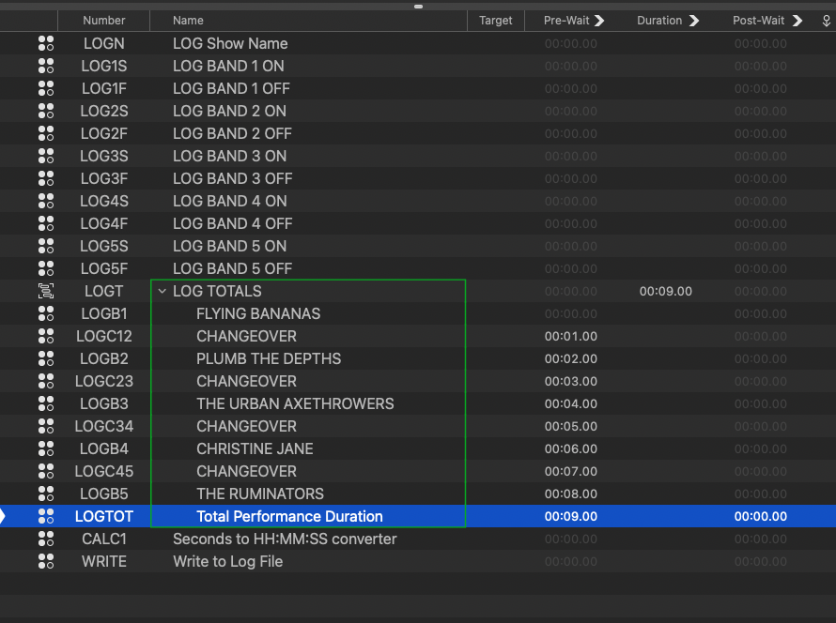
Task: Click the Group cue icon beside LOGT
Action: tap(45, 291)
